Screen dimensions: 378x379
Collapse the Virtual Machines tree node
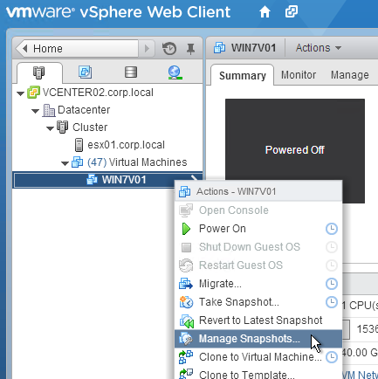pos(65,163)
